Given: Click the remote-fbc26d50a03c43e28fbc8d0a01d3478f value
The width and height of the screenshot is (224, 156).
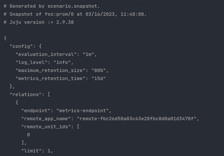Looking at the screenshot, I should tap(137, 119).
